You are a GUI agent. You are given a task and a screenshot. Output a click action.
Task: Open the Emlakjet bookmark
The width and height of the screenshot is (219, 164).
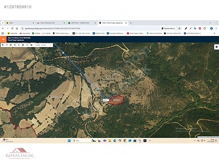(x=36, y=33)
